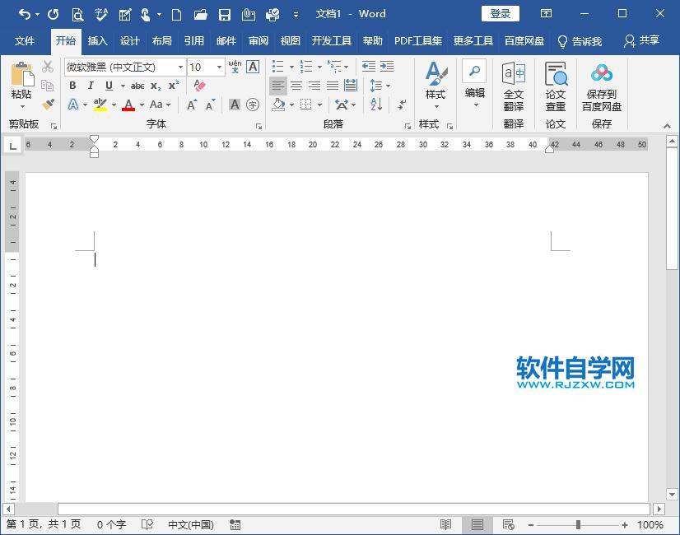Viewport: 680px width, 535px height.
Task: Open the font size dropdown
Action: coord(219,67)
